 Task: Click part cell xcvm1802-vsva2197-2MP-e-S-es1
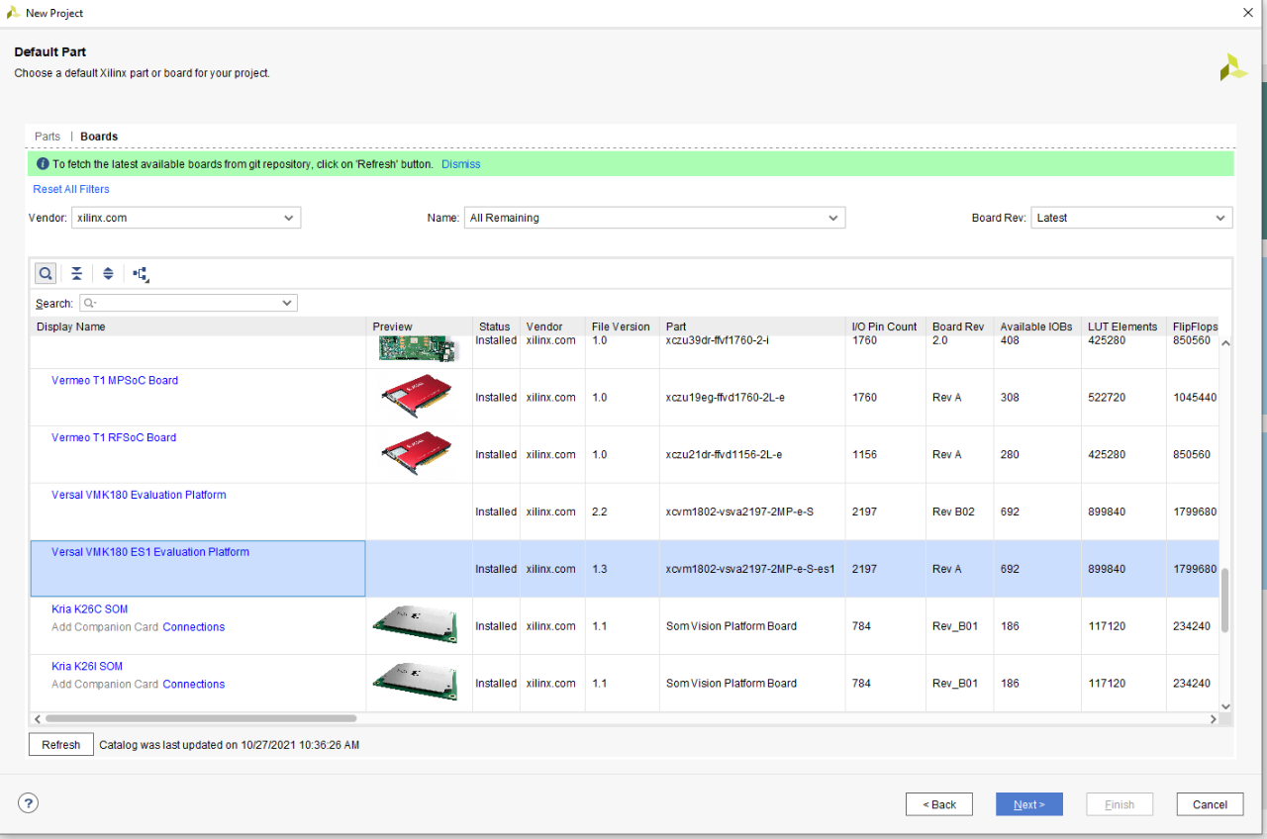(750, 570)
